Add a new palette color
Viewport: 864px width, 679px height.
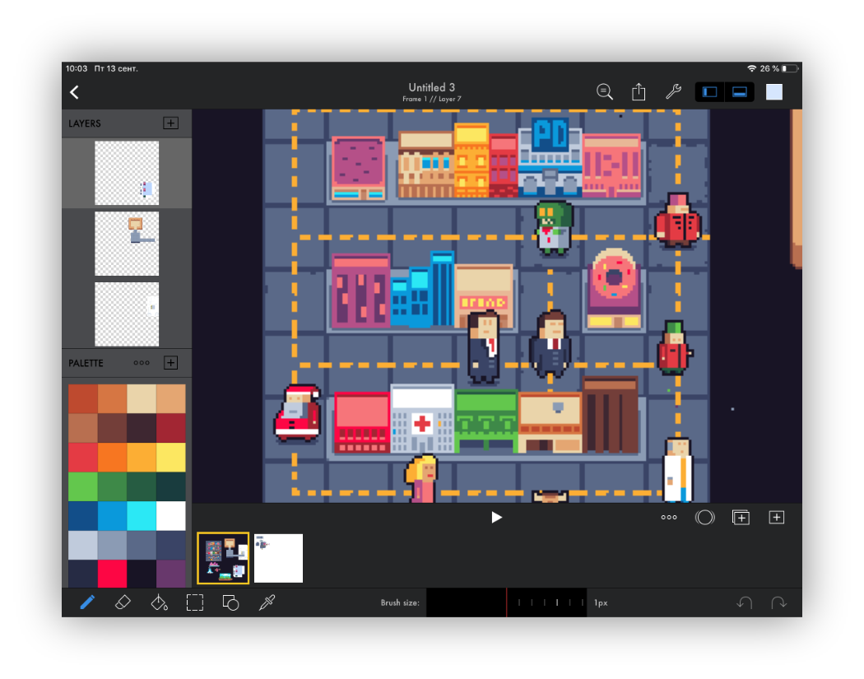click(171, 363)
